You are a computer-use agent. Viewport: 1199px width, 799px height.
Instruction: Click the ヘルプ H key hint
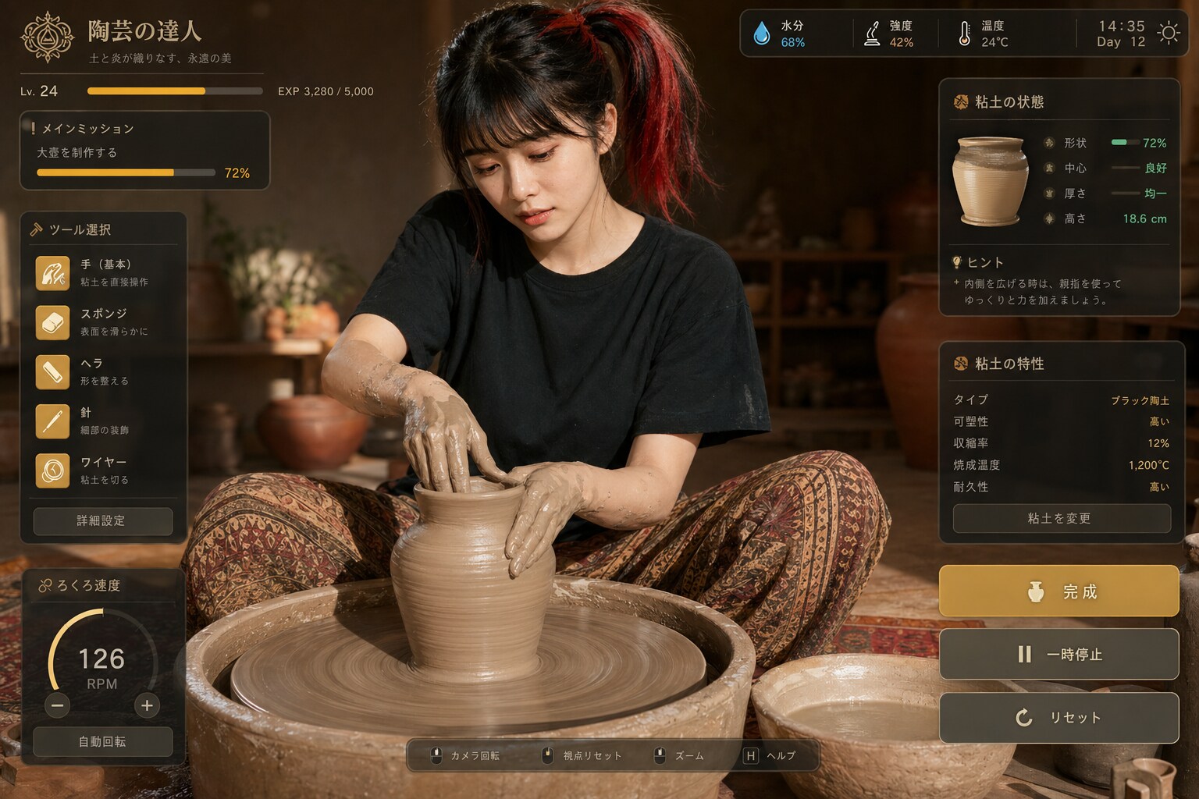pyautogui.click(x=769, y=755)
